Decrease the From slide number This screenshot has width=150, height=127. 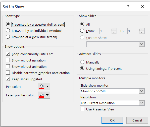click(114, 32)
